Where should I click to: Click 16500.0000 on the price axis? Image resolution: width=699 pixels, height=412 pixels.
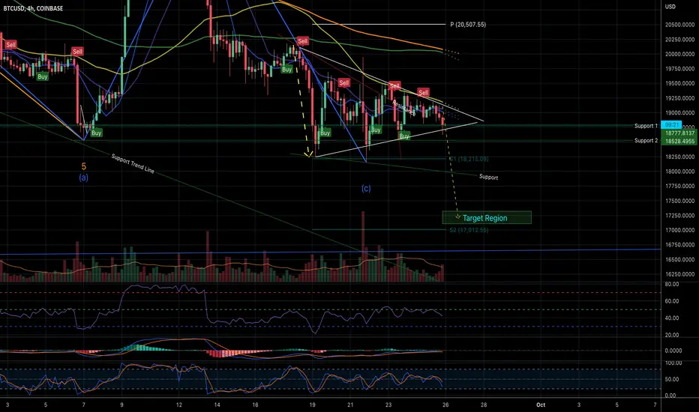tap(679, 260)
